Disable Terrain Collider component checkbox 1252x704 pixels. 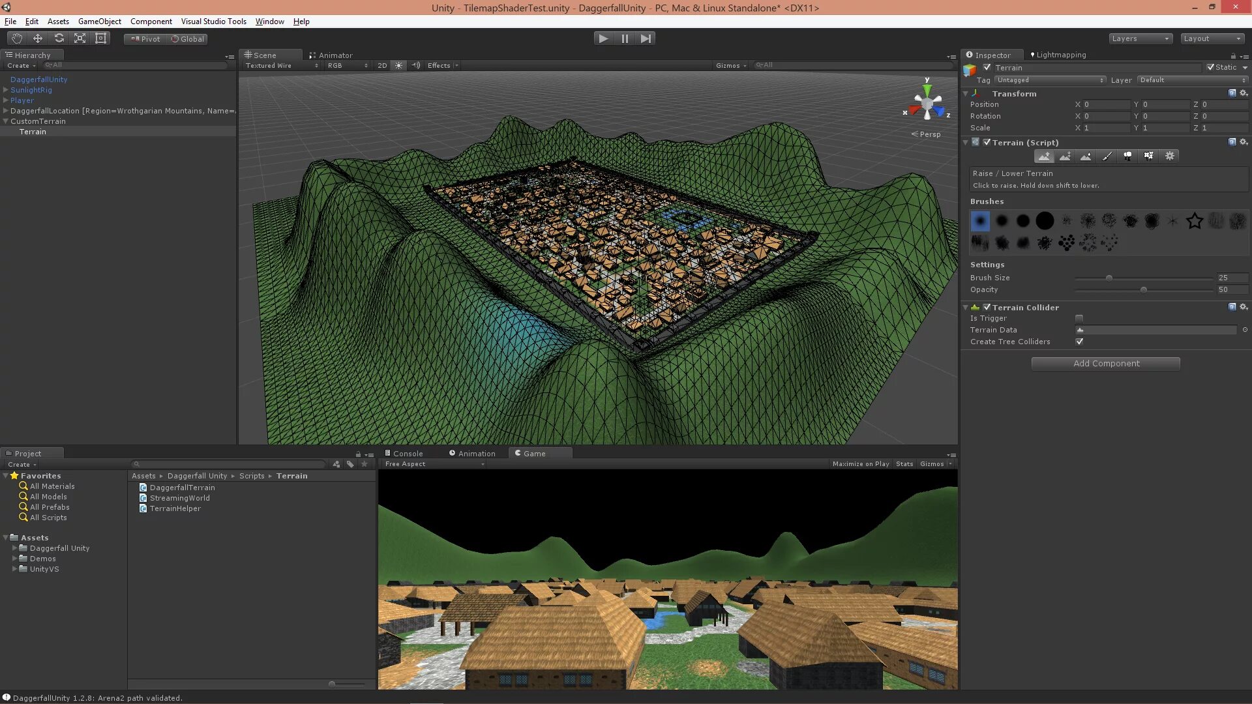tap(987, 307)
